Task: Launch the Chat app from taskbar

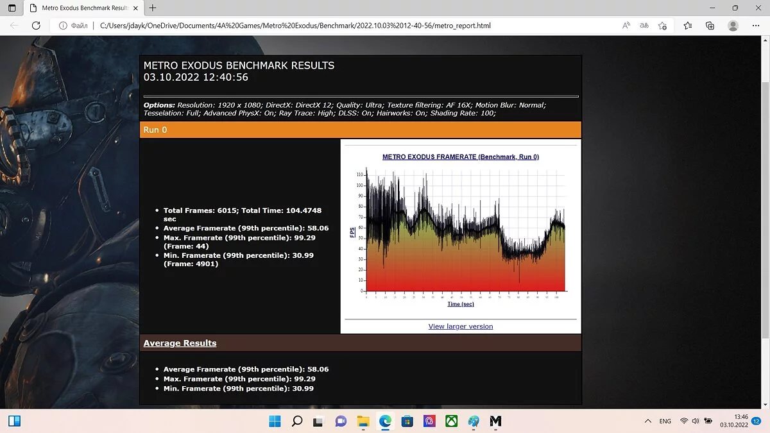Action: tap(341, 421)
